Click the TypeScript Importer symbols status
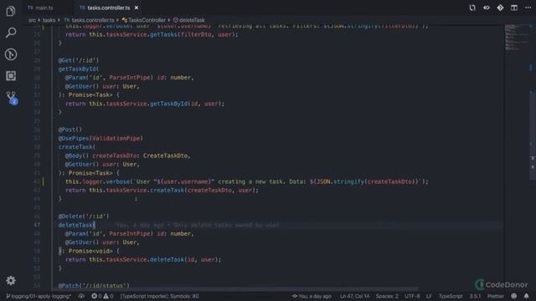 (159, 296)
